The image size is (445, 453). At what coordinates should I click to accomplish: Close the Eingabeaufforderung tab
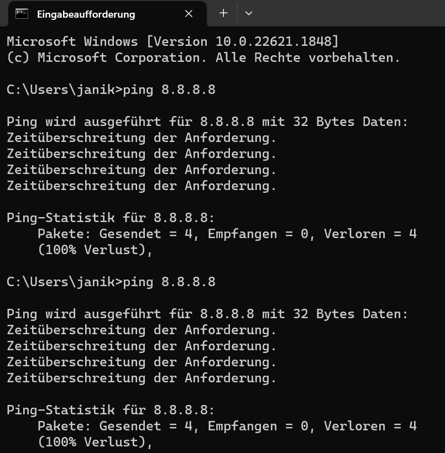click(189, 14)
